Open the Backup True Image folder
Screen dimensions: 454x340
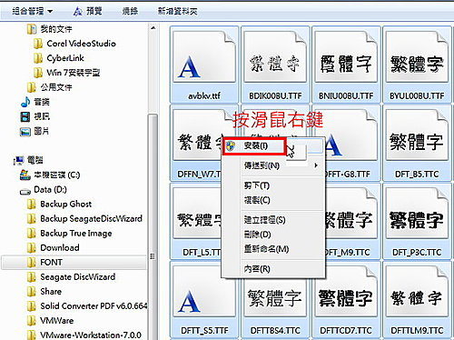click(x=69, y=234)
